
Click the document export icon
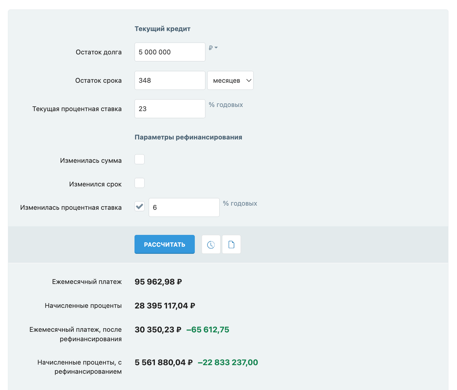(x=231, y=244)
